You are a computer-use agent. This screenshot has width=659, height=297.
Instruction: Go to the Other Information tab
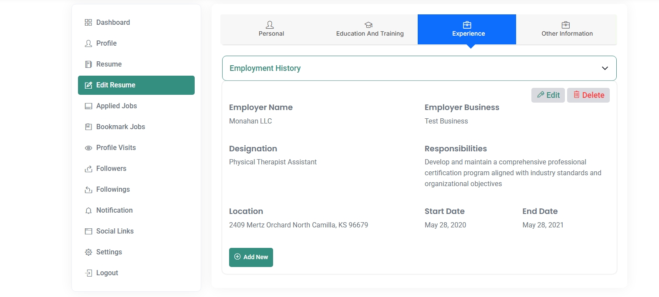pyautogui.click(x=567, y=29)
